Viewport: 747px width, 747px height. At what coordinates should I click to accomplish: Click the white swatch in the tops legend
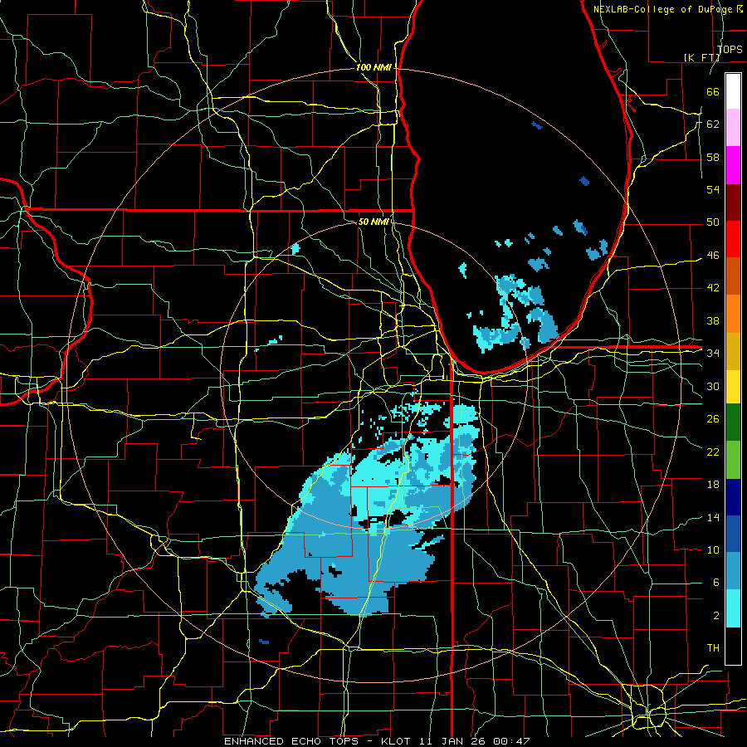coord(733,91)
